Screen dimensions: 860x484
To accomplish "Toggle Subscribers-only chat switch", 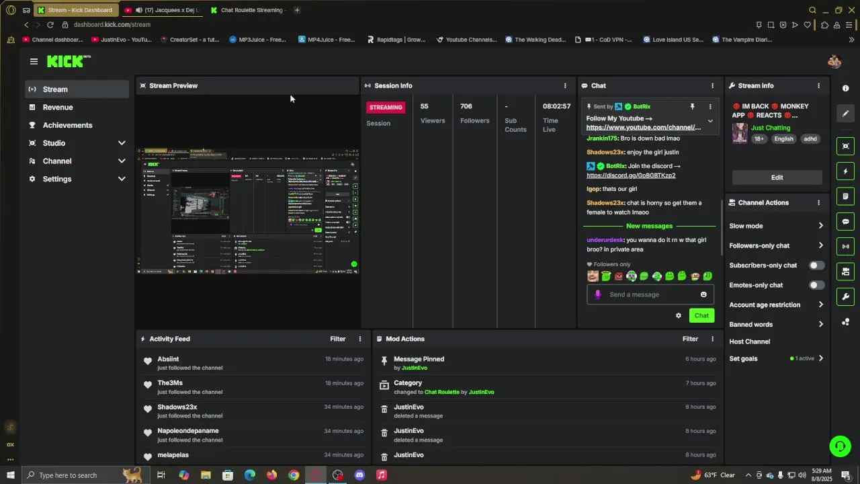I will point(816,266).
